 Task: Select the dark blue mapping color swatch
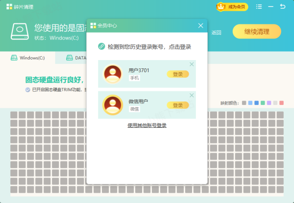pyautogui.click(x=256, y=103)
